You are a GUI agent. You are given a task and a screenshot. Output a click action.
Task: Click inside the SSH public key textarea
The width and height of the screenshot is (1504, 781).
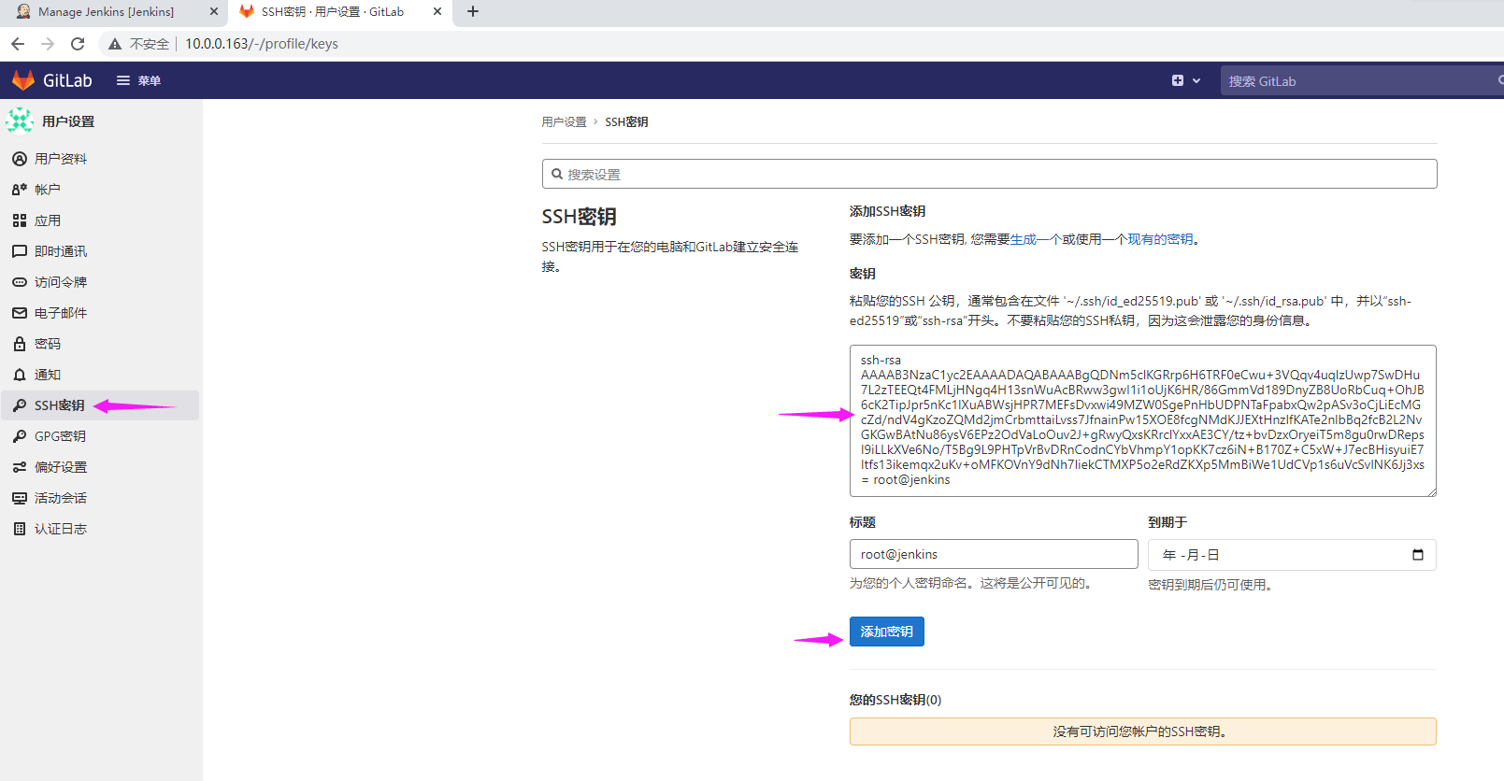(x=1142, y=420)
